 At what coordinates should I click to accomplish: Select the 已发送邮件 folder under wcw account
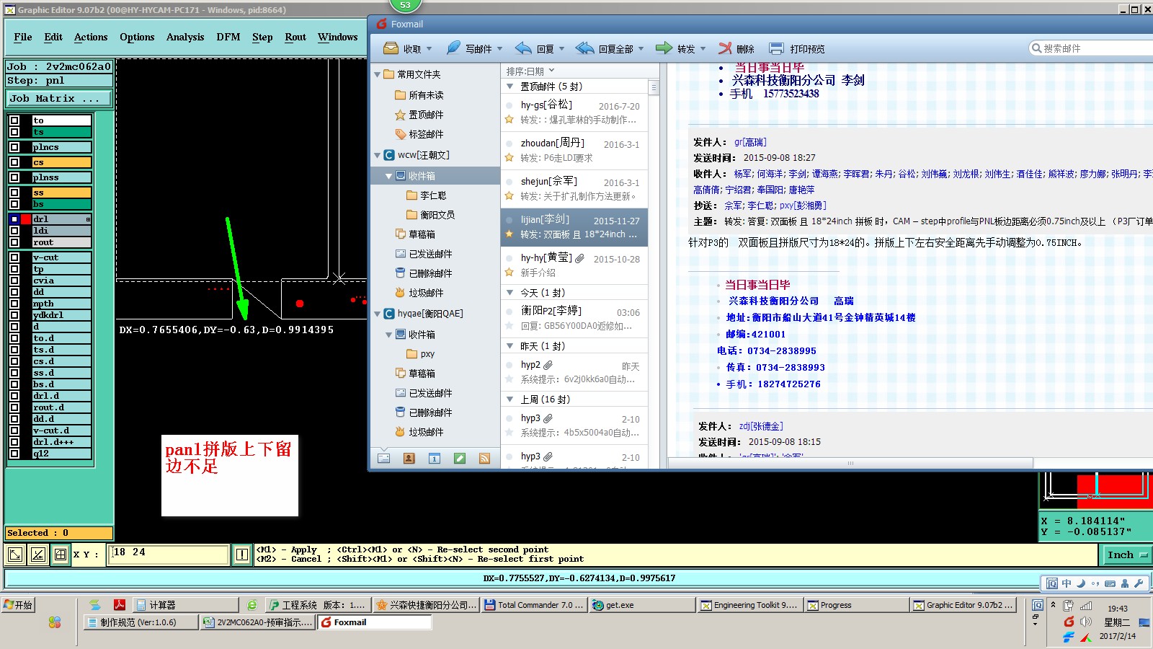pos(430,254)
